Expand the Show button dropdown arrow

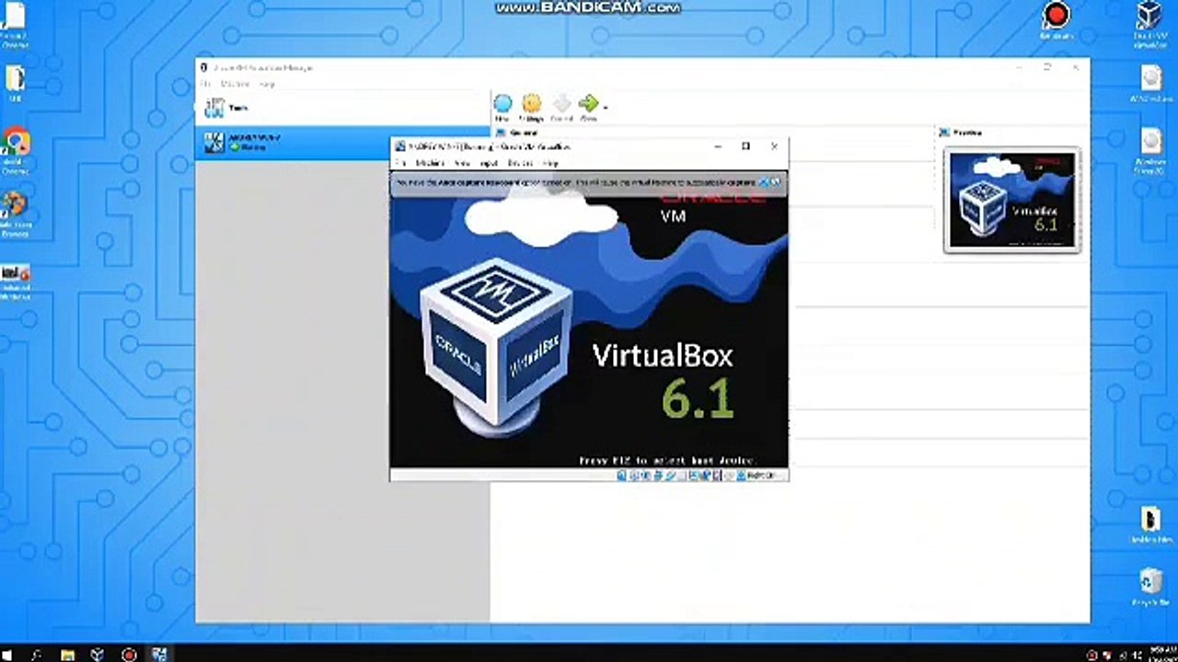605,107
